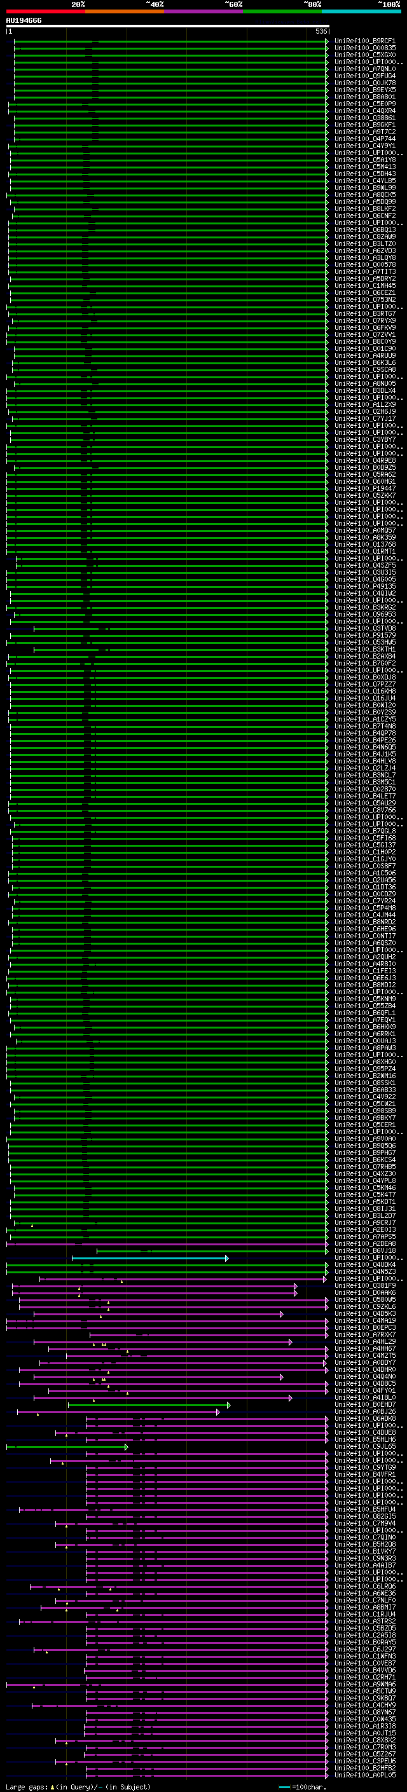407x1792 pixels.
Task: Select the UniRef100_Q4DHR0 label
Action: [364, 1370]
